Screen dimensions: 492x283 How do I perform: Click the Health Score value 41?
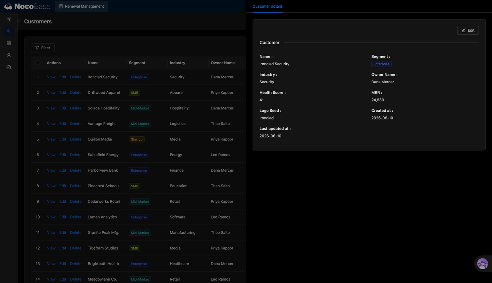point(262,100)
